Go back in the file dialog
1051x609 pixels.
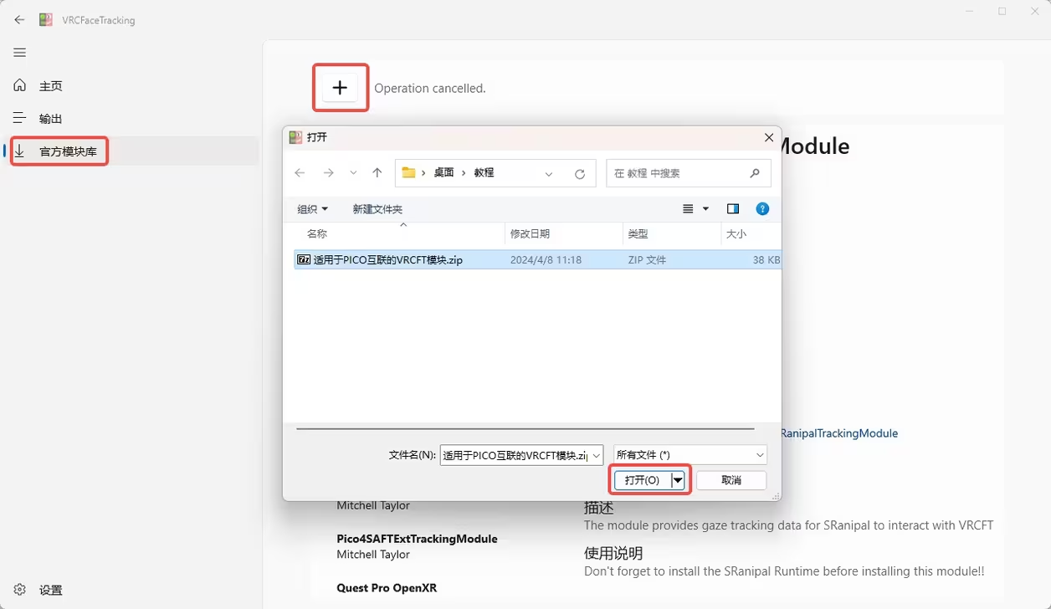[300, 173]
